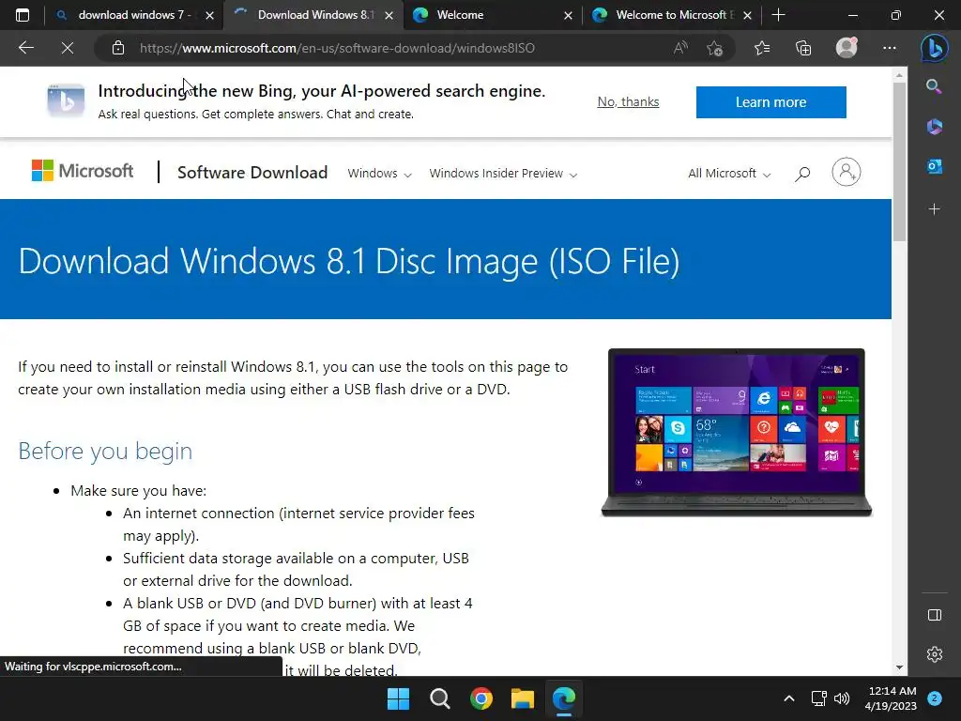Add a new sidebar app
This screenshot has height=721, width=961.
pyautogui.click(x=934, y=209)
